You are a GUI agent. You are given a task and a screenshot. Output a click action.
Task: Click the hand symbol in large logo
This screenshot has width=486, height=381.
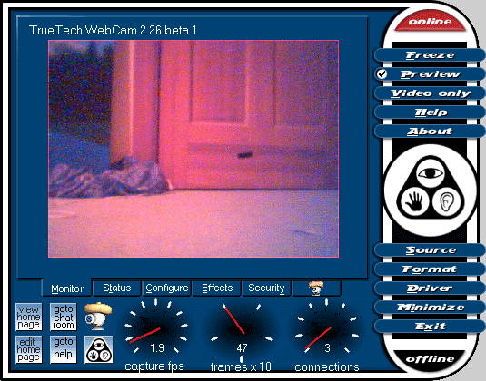414,201
